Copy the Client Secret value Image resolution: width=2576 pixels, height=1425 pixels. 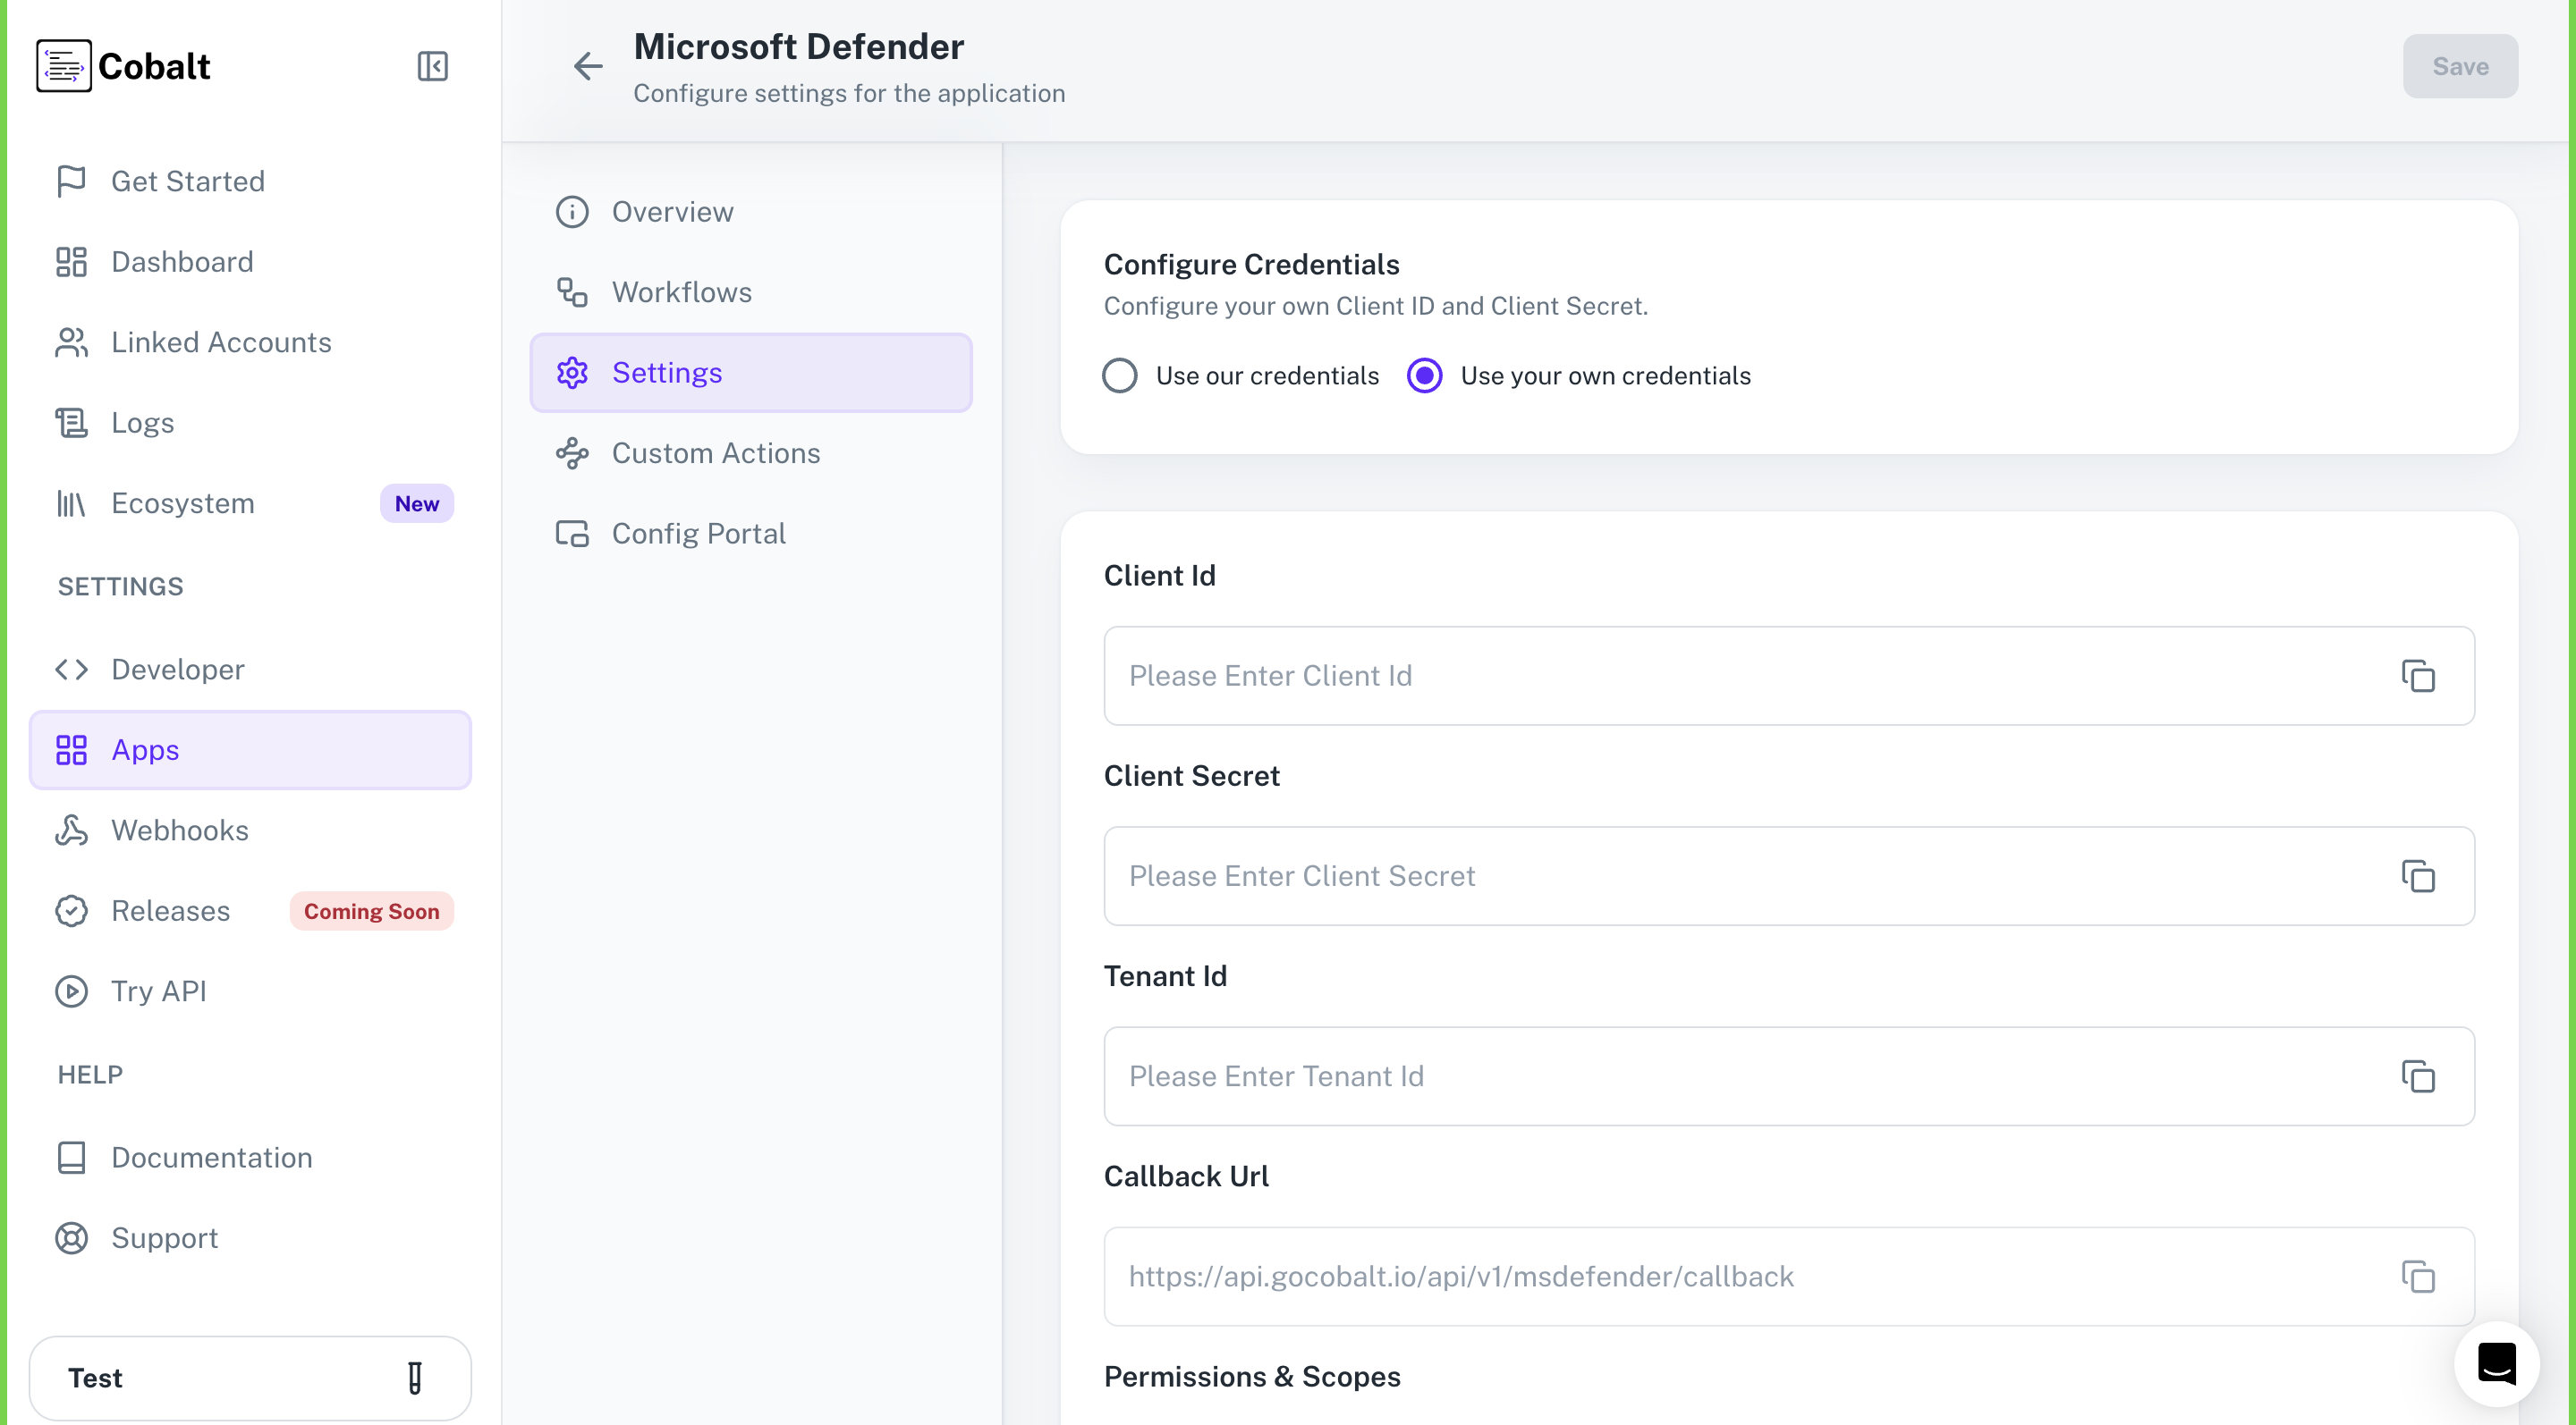(2419, 876)
